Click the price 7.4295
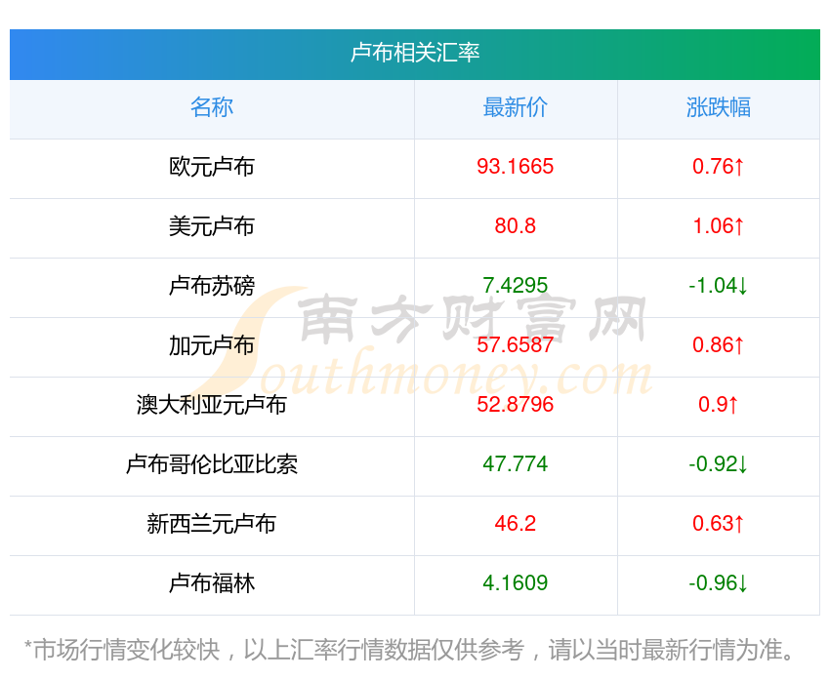The height and width of the screenshot is (680, 830). (x=515, y=286)
